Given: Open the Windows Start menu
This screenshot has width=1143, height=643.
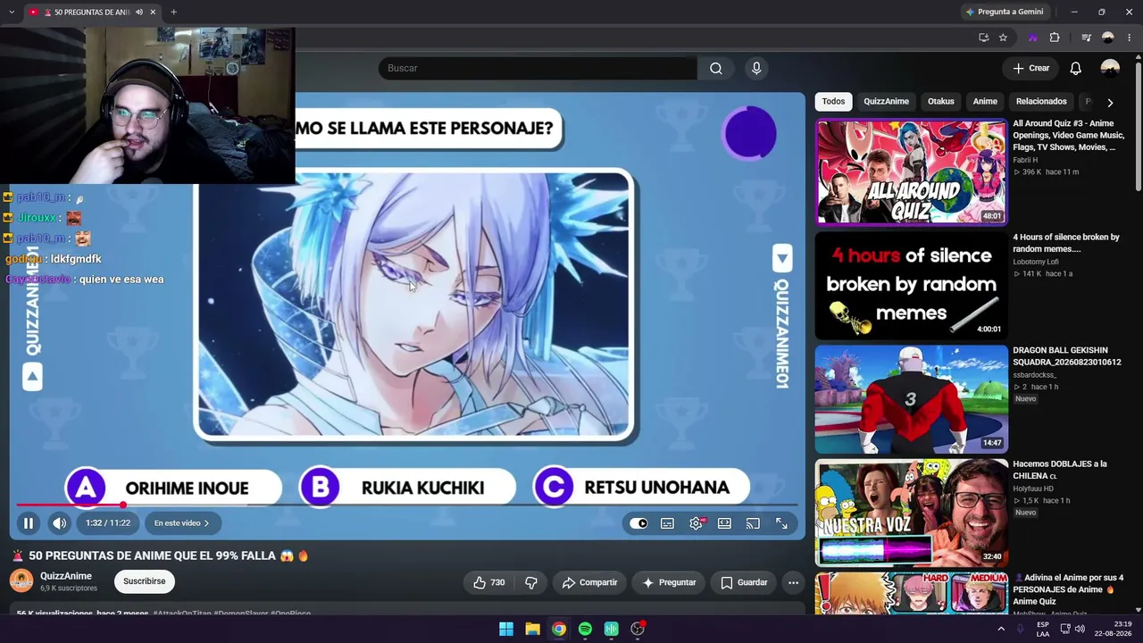Looking at the screenshot, I should tap(506, 629).
